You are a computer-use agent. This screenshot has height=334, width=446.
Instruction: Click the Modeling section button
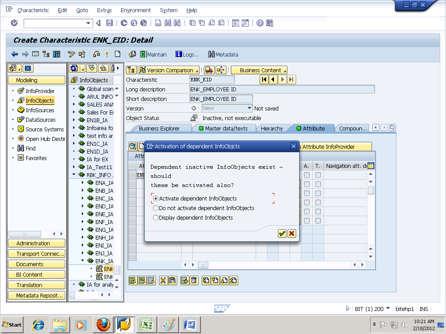[37, 80]
